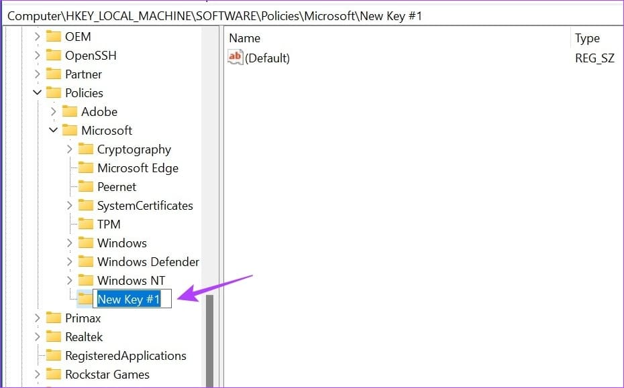The width and height of the screenshot is (624, 388).
Task: Click the Peernet folder icon
Action: (x=86, y=186)
